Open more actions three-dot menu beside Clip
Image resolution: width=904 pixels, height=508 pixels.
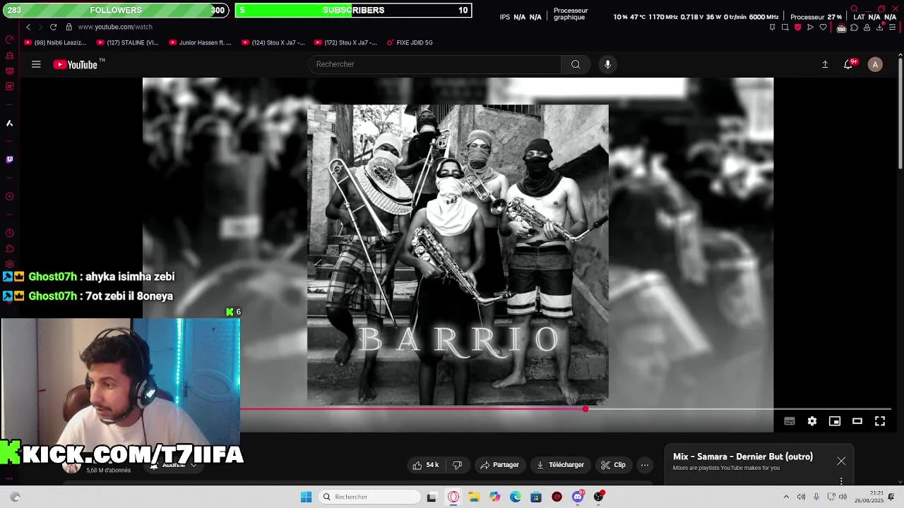coord(645,465)
